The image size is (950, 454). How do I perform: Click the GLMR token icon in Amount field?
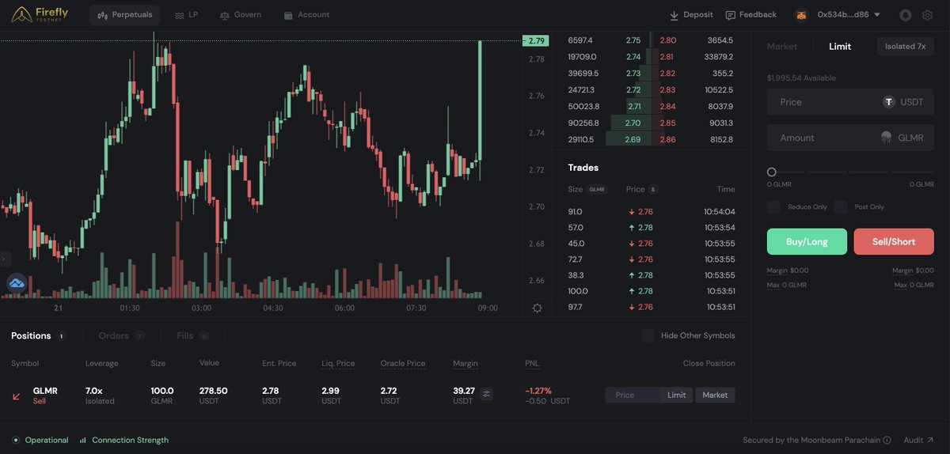(886, 138)
